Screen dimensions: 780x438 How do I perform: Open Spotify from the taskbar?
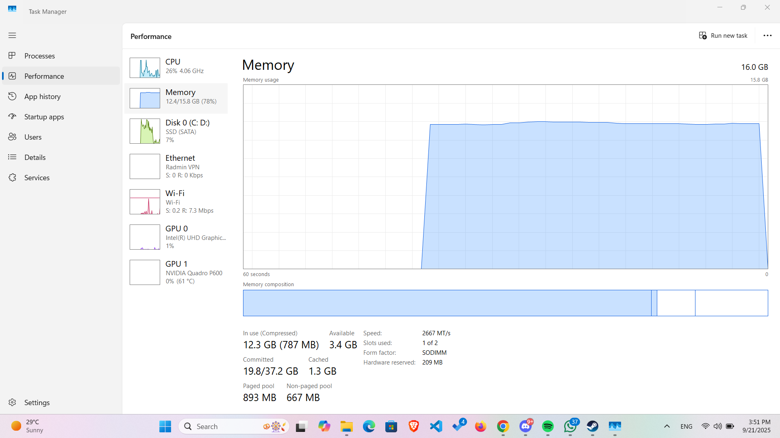tap(548, 426)
